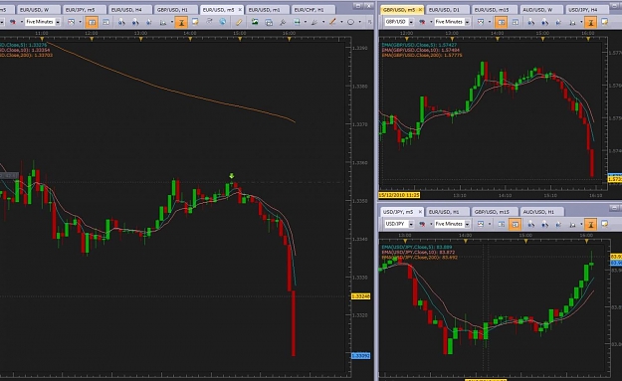Select the ruler measure tool icon

pos(239,22)
